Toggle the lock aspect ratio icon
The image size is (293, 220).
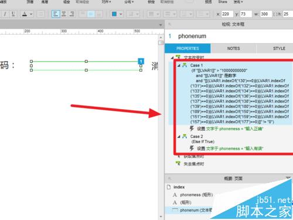click(x=275, y=14)
